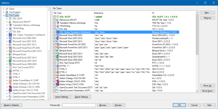The width and height of the screenshot is (218, 109).
Task: Sort by Extensions column header
Action: pos(122,13)
